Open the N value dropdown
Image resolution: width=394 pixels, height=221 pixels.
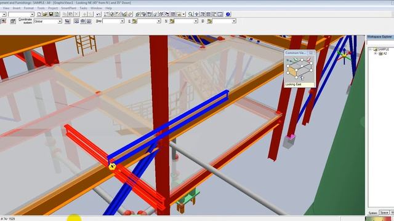tap(196, 21)
